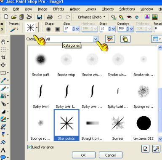162x160 pixels.
Task: Open the Density value slider dropdown
Action: click(131, 29)
